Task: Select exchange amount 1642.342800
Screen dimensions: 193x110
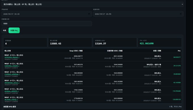Action: 118,81
